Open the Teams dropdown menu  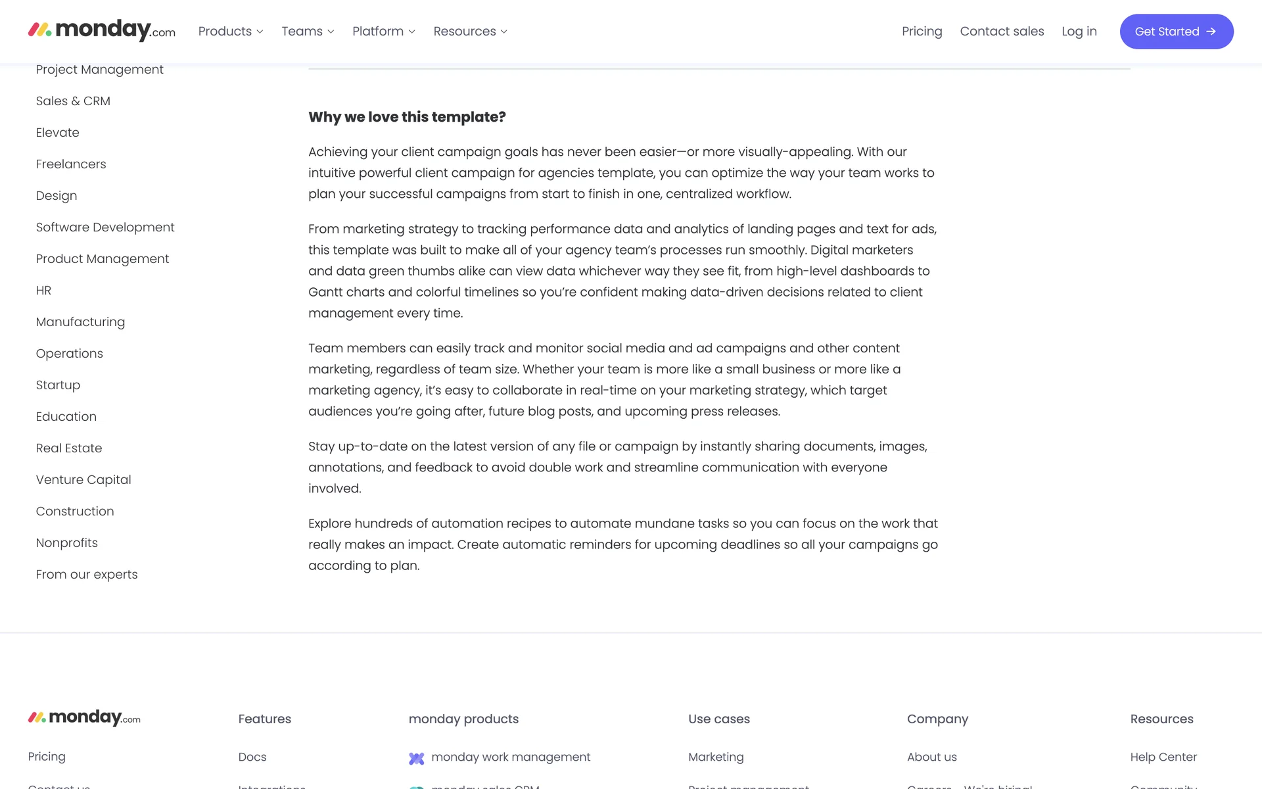[x=308, y=32]
